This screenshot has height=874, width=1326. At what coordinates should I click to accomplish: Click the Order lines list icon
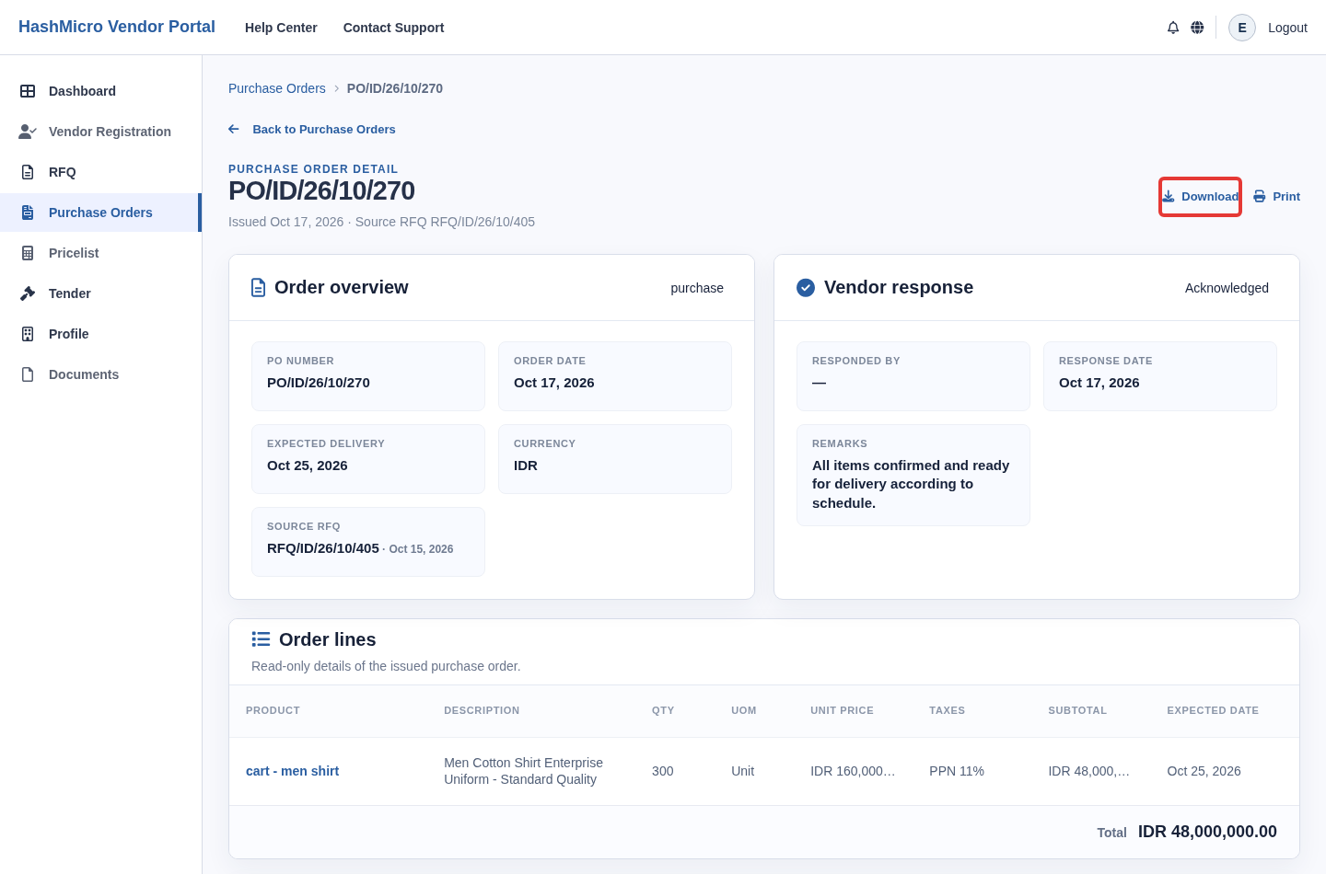(262, 639)
